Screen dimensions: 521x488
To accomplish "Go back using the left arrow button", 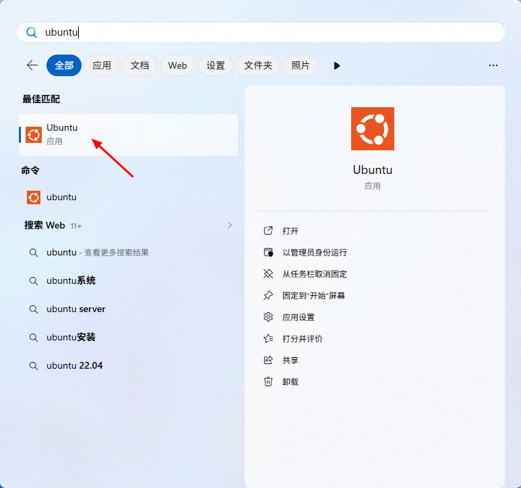I will click(32, 65).
